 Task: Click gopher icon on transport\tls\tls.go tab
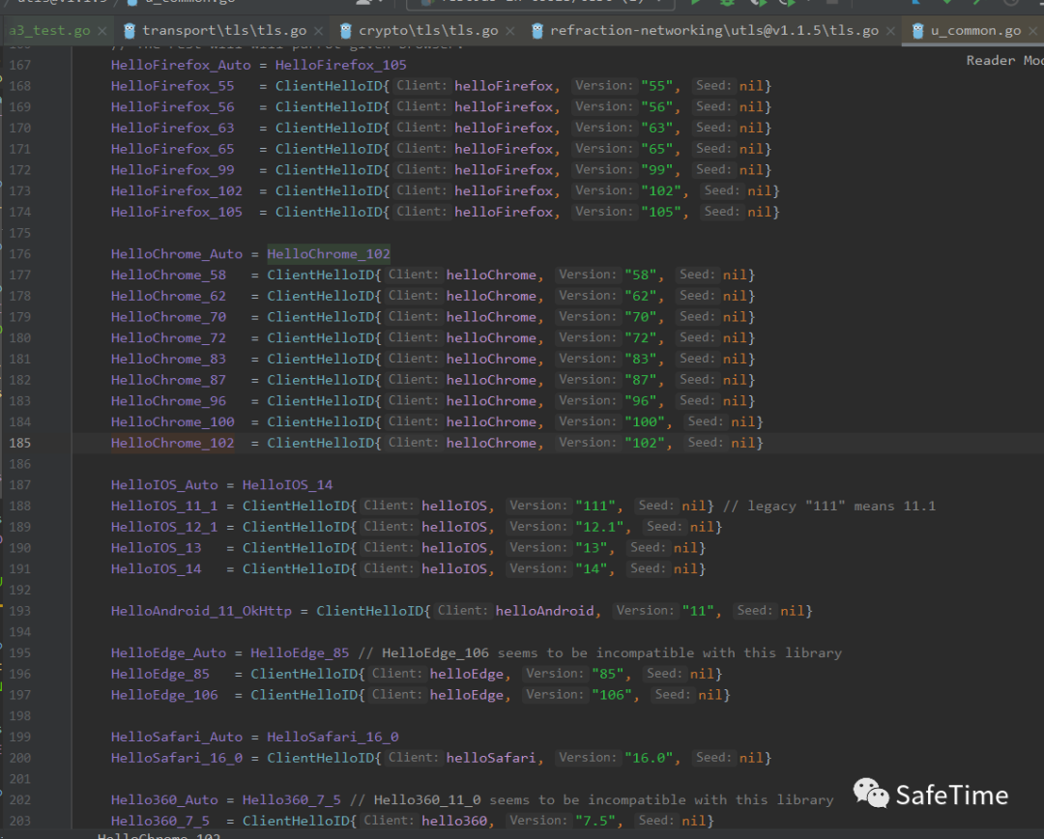130,30
